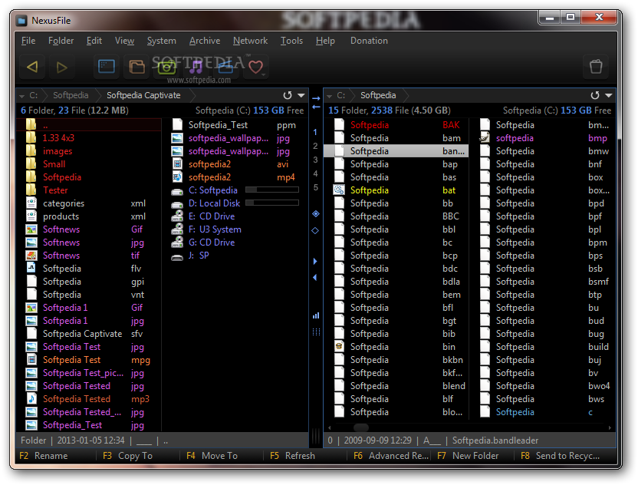Open the File menu

click(28, 41)
